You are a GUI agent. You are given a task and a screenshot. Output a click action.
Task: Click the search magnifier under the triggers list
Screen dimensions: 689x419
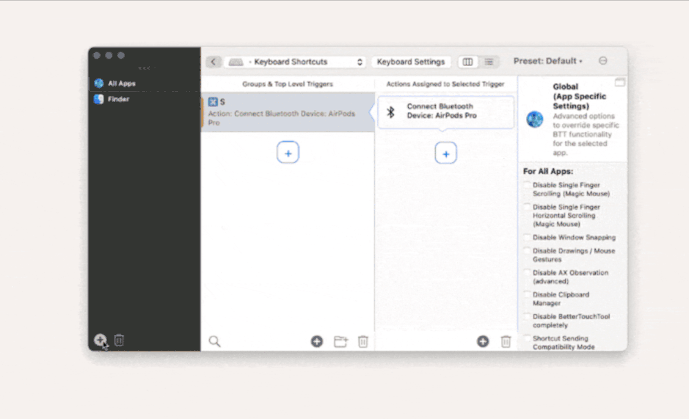coord(215,341)
